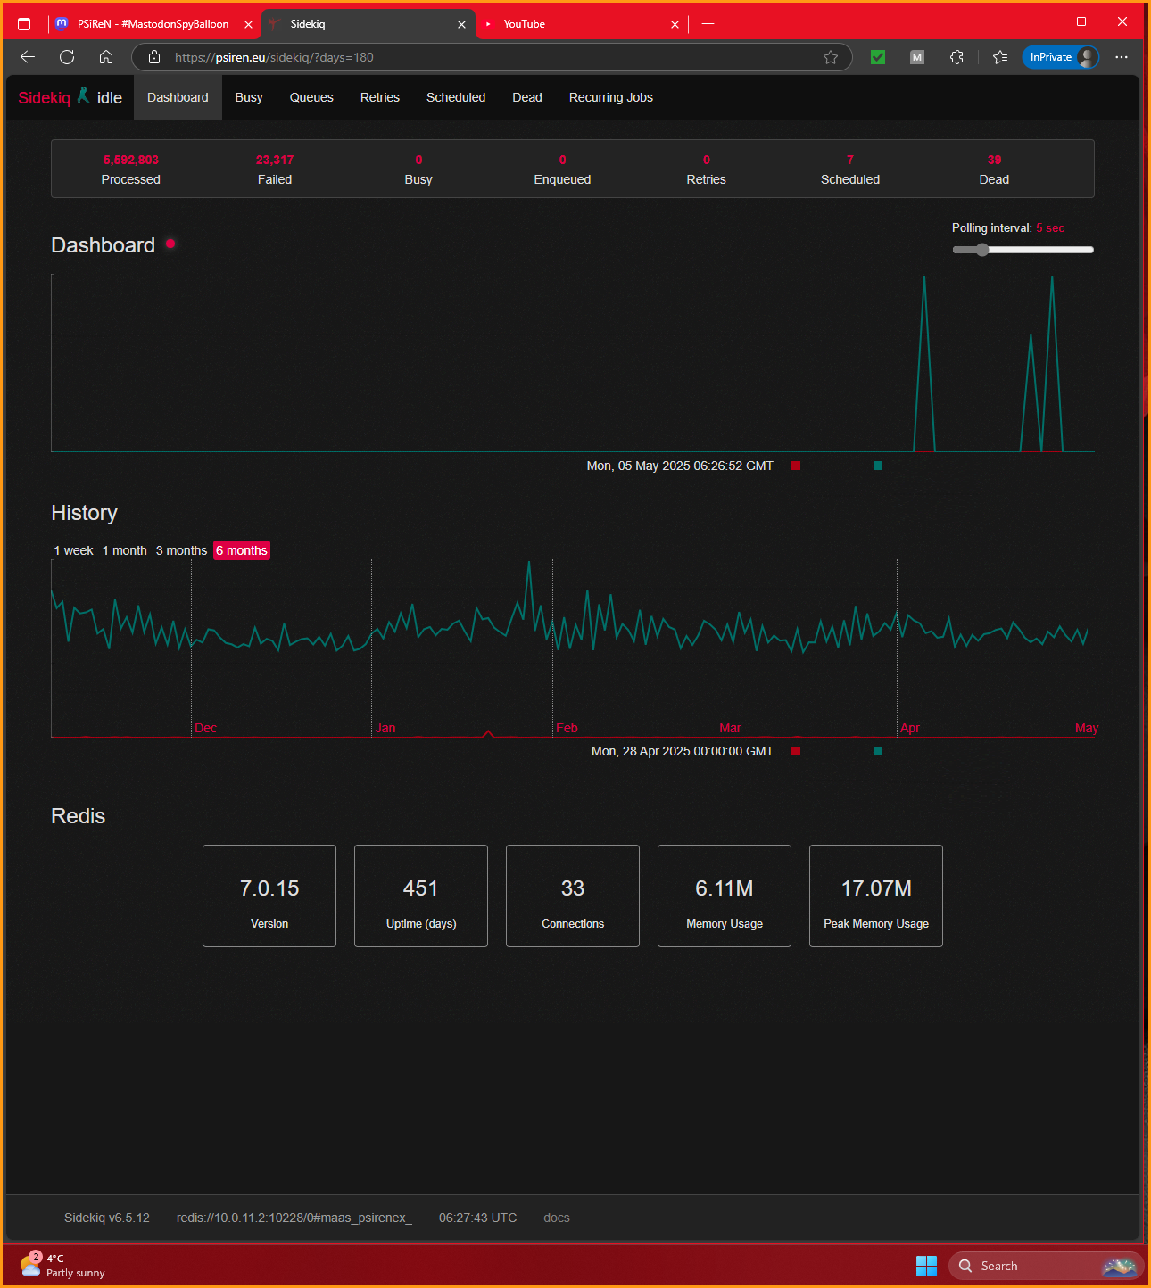Open the Busy summary stat
The image size is (1151, 1288).
pyautogui.click(x=418, y=169)
